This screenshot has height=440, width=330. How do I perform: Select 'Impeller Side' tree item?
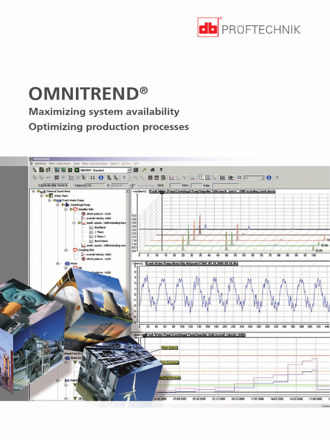(86, 209)
